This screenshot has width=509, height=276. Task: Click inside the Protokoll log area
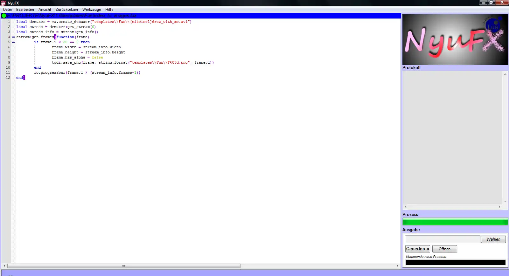pyautogui.click(x=453, y=137)
